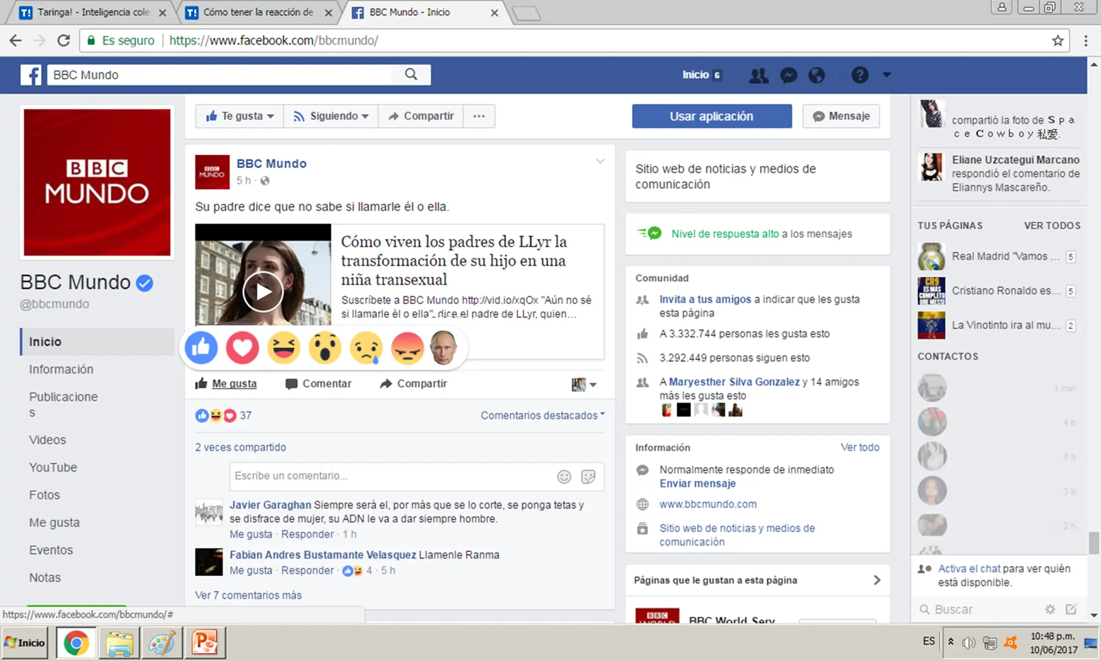Click the Facebook search input field
This screenshot has width=1101, height=661.
pos(220,75)
